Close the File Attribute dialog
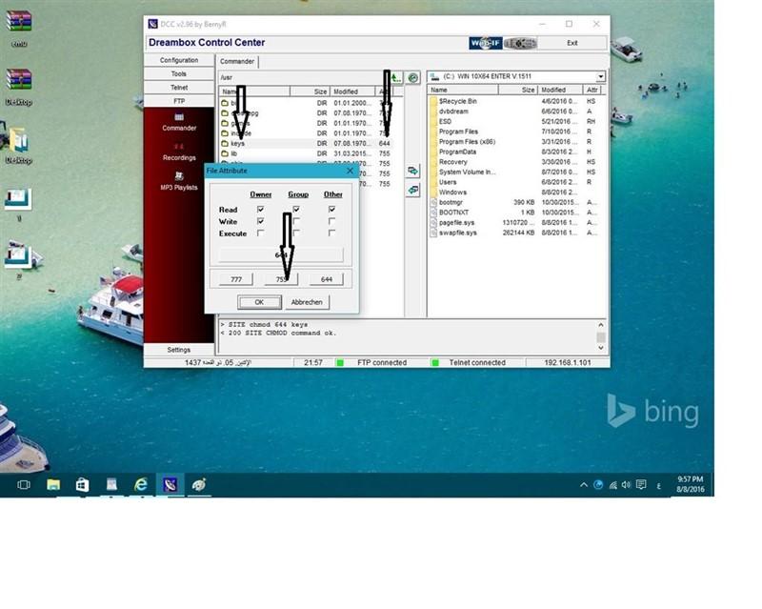762x609 pixels. click(350, 171)
